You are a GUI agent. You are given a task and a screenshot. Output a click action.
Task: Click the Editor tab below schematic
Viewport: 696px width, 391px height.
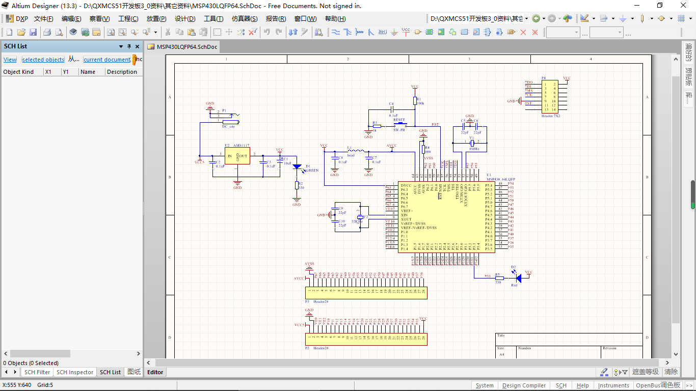pos(155,372)
